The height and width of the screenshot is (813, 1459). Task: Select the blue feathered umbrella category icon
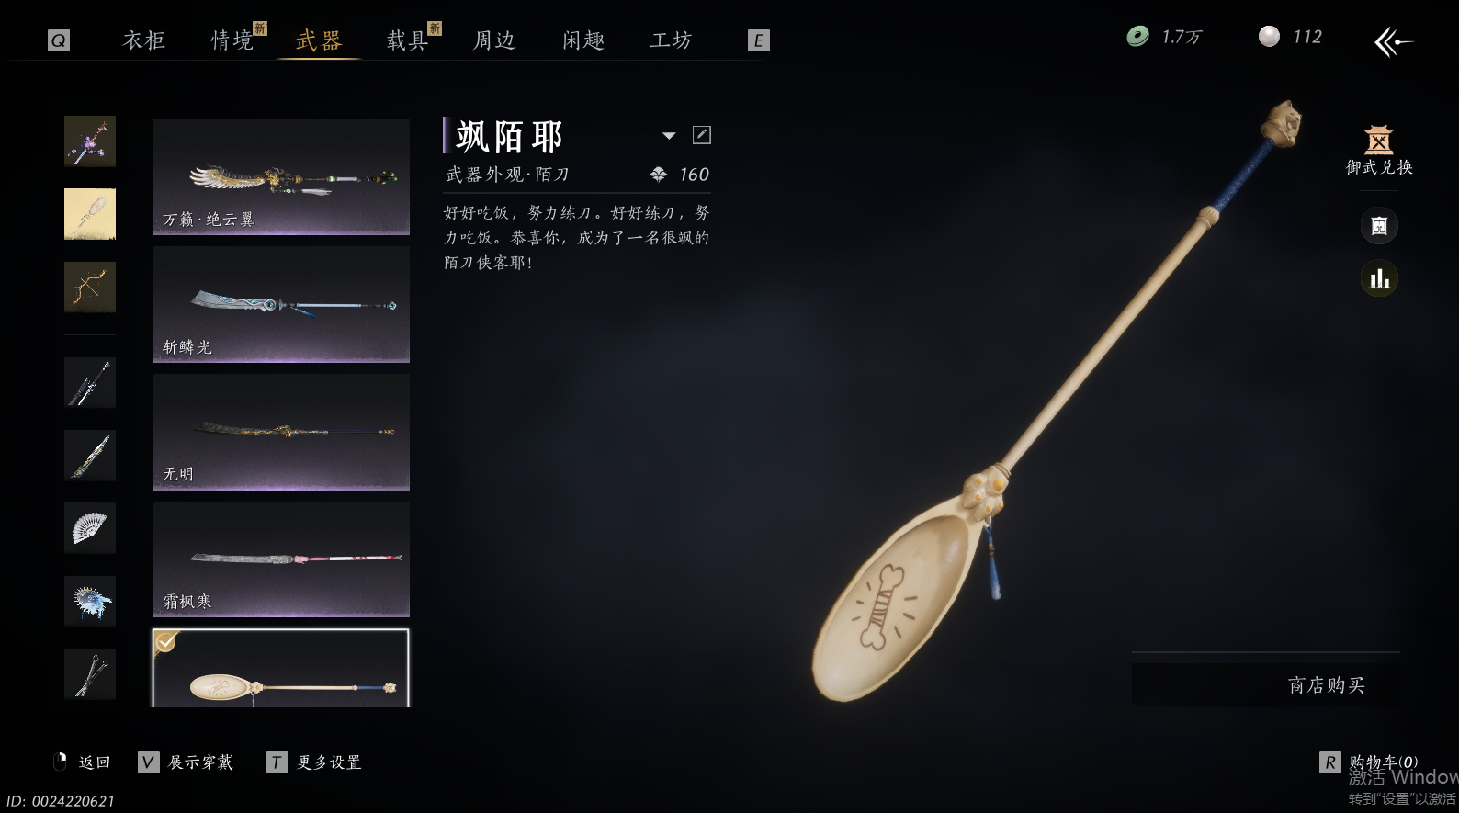(x=90, y=602)
